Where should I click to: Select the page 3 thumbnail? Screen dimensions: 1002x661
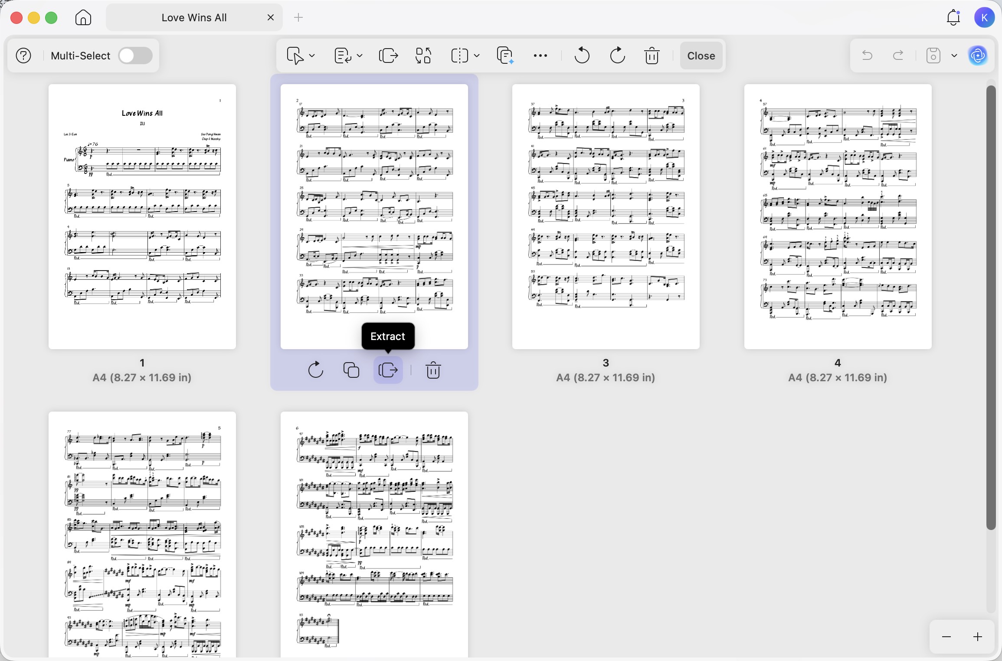[x=606, y=216]
